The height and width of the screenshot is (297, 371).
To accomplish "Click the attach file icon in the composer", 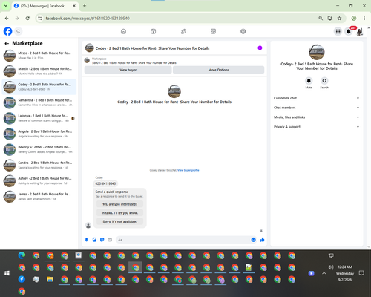I will 94,240.
